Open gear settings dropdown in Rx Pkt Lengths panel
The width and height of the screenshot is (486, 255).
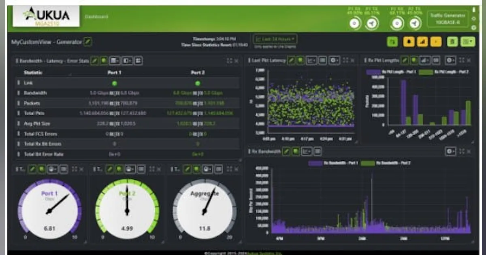[x=451, y=60]
